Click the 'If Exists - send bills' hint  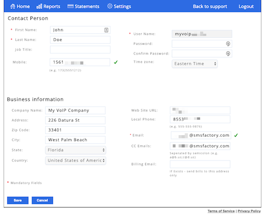pos(200,173)
